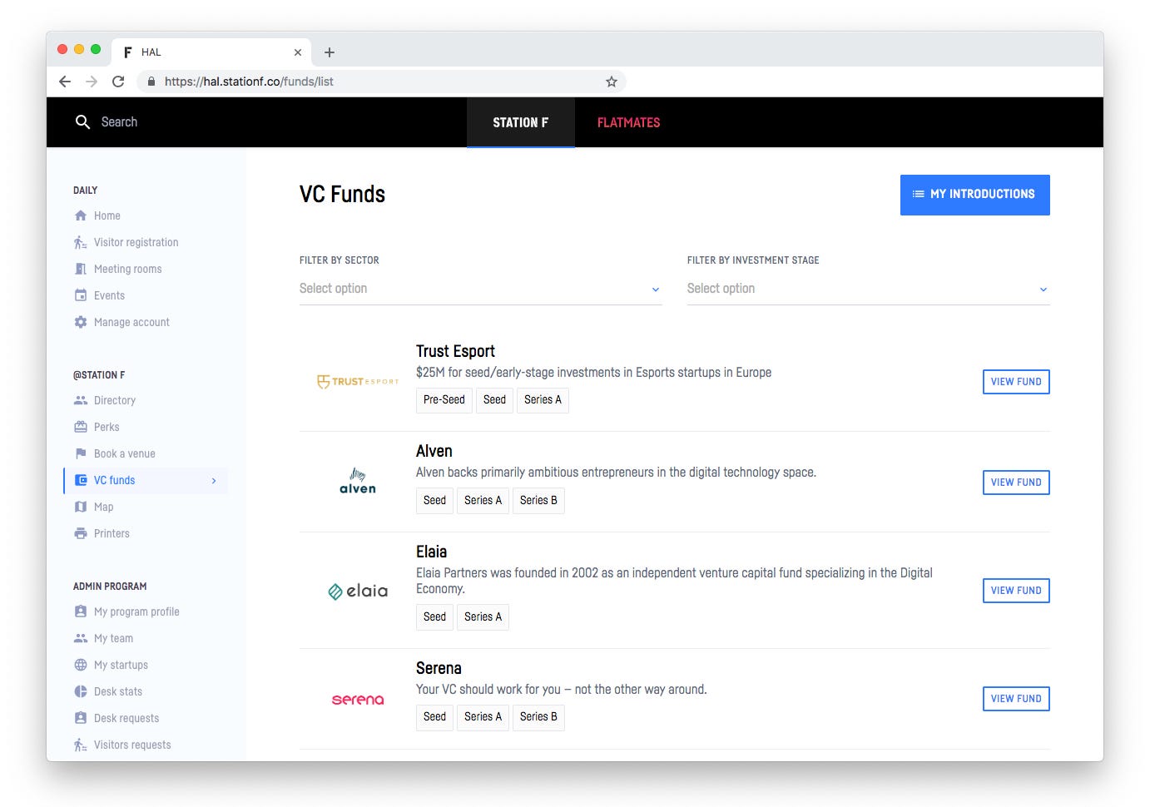1150x807 pixels.
Task: Click the browser address bar URL
Action: (x=249, y=82)
